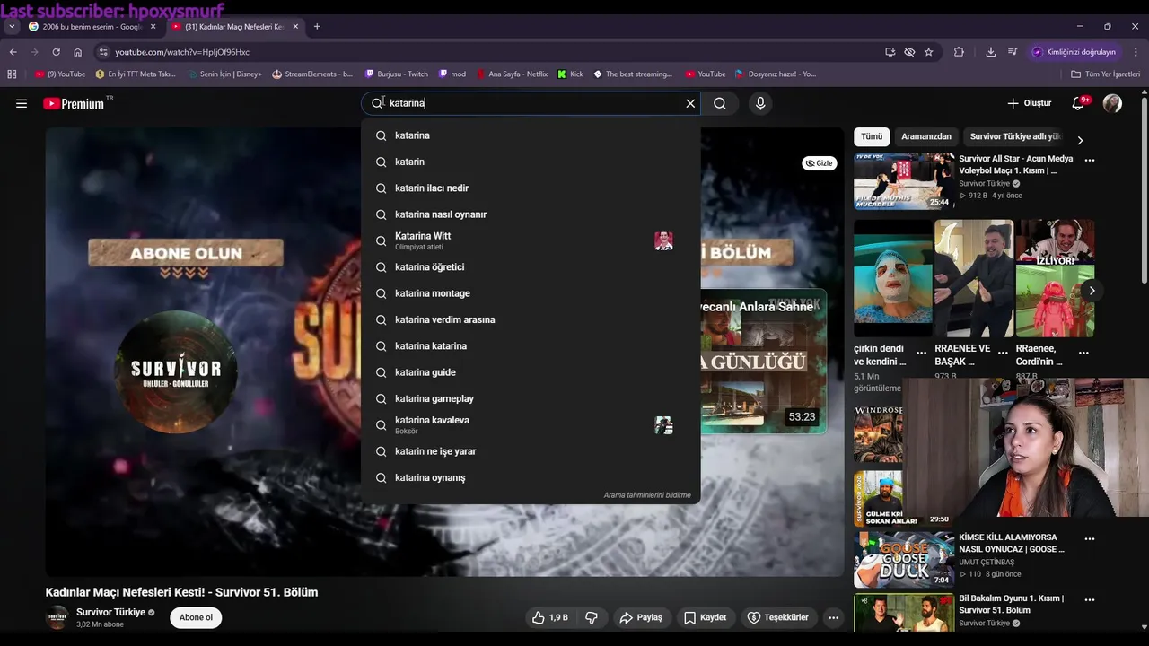
Task: Bookmark this page with the star icon
Action: click(x=929, y=52)
